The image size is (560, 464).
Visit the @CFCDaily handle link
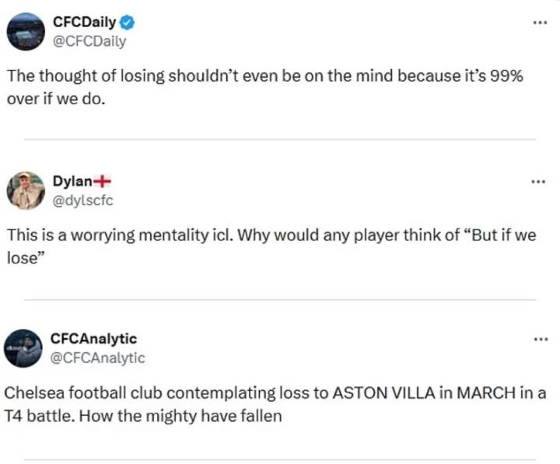[88, 41]
